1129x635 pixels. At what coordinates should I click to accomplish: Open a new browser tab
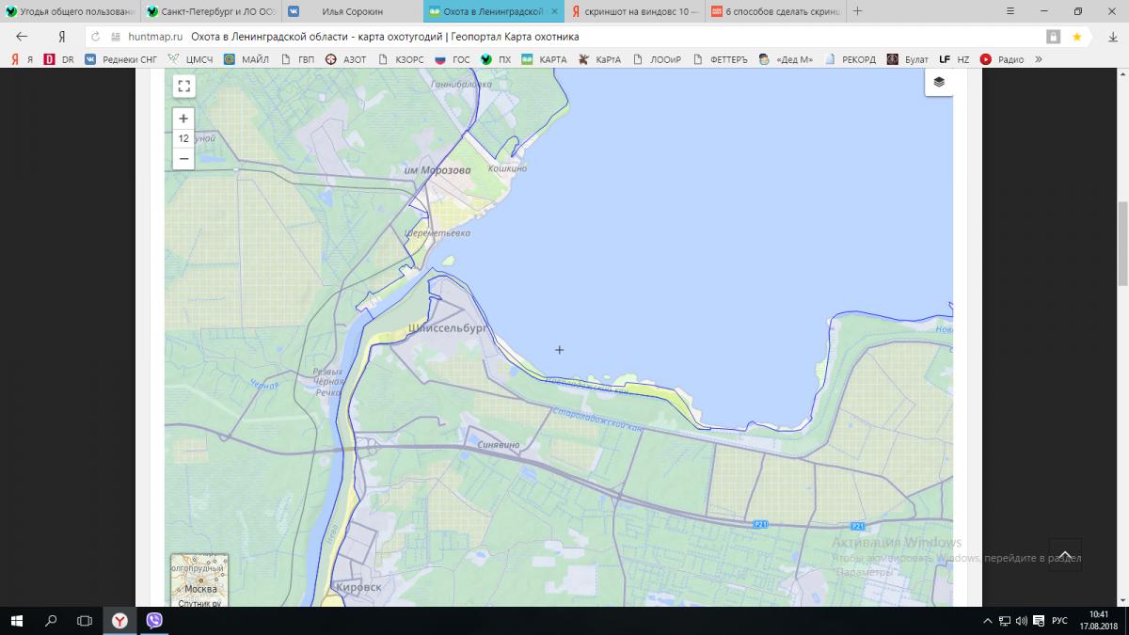(857, 11)
